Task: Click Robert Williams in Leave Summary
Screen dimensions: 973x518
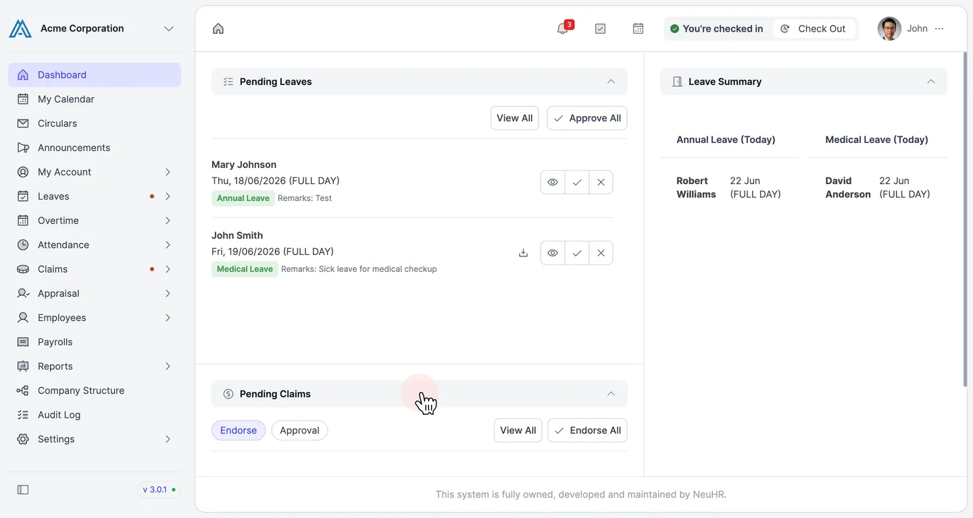Action: coord(696,188)
